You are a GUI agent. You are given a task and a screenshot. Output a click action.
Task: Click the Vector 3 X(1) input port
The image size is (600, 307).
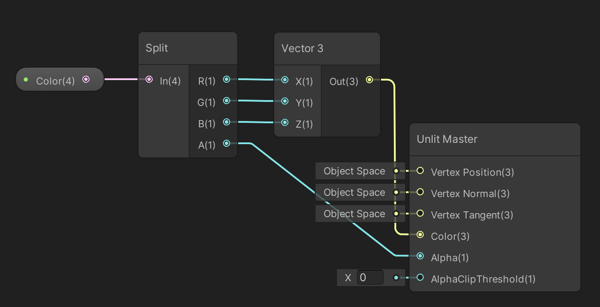click(x=285, y=80)
